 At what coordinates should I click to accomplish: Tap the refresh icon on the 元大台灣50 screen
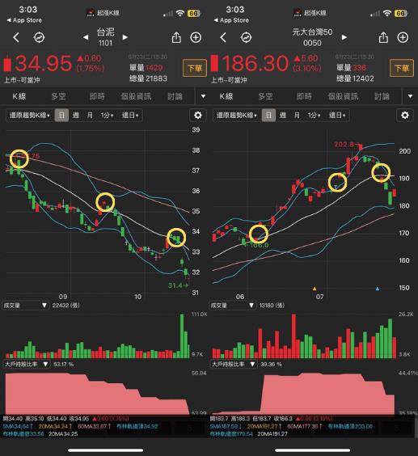coord(246,37)
